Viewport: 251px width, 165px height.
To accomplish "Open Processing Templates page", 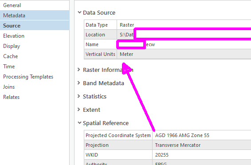I will click(28, 77).
